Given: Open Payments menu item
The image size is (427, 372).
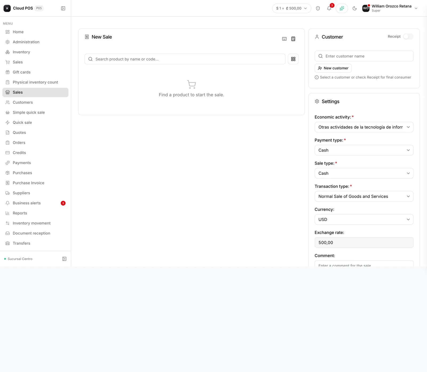Looking at the screenshot, I should pyautogui.click(x=35, y=163).
